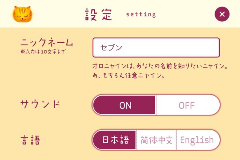Click the ニックネーム label
240x160 pixels.
46,42
